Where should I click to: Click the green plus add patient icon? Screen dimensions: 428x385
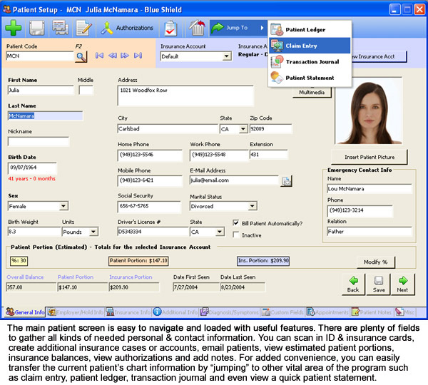15,29
